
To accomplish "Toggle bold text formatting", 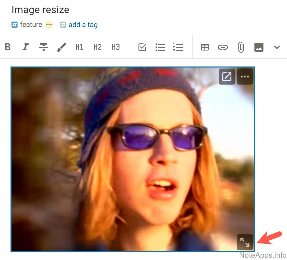I will click(x=8, y=47).
